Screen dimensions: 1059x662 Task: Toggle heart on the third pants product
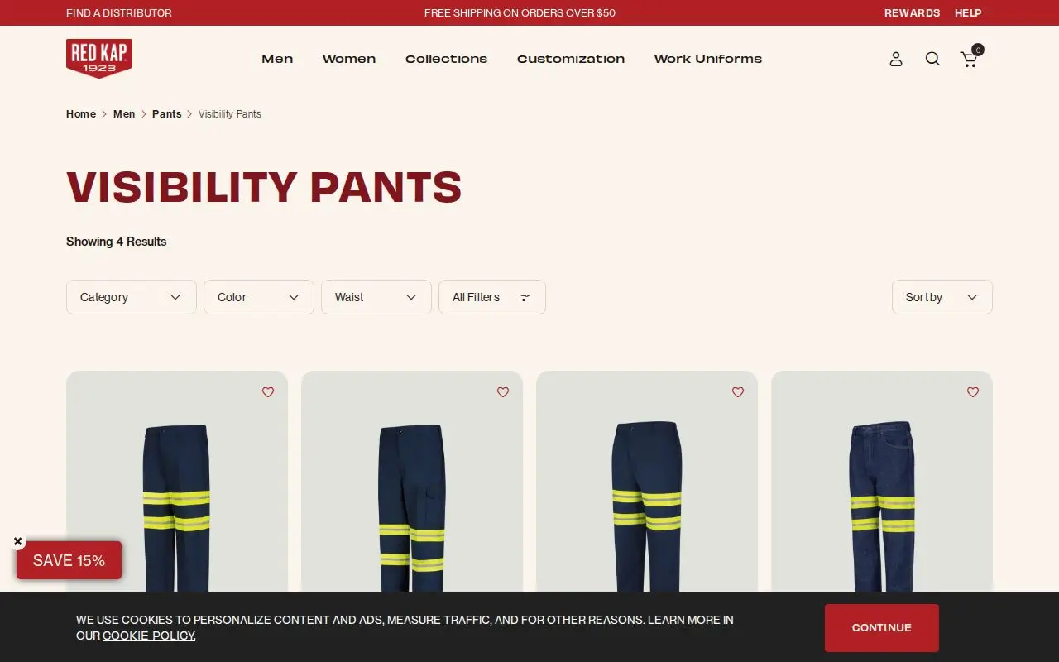738,392
